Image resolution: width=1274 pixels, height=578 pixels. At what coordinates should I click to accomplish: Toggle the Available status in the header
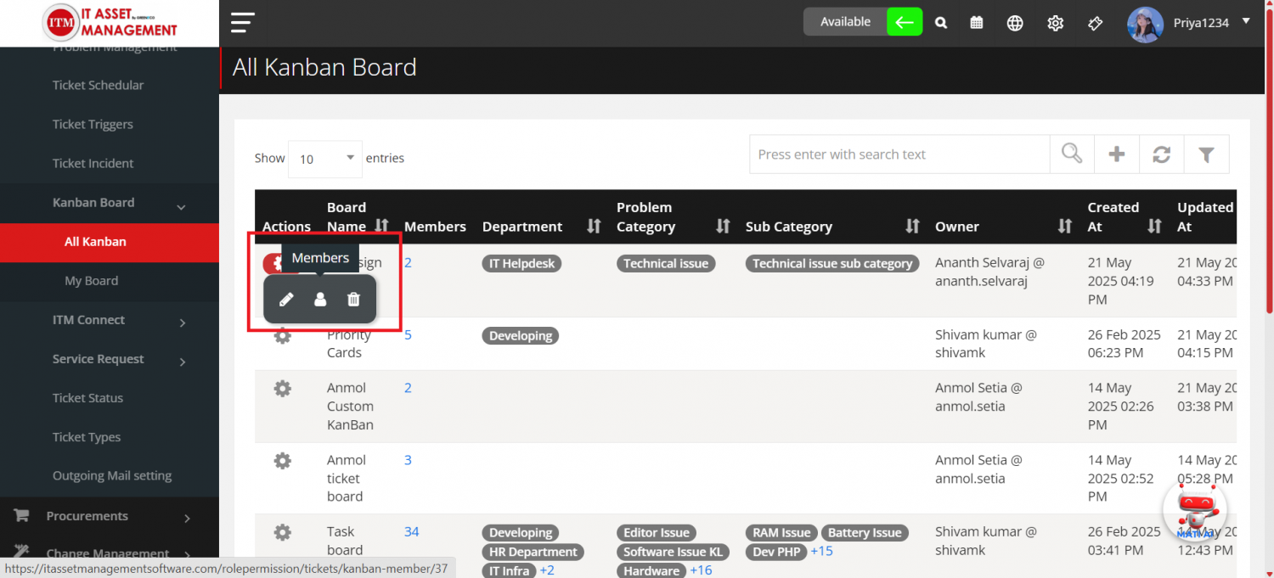(845, 21)
